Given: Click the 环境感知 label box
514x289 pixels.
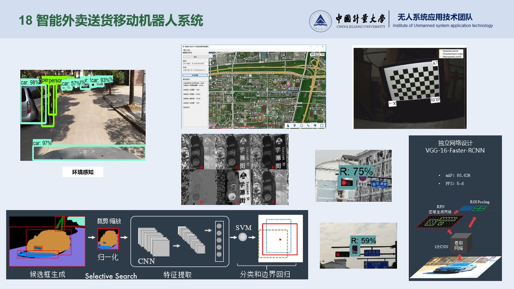Looking at the screenshot, I should click(83, 172).
